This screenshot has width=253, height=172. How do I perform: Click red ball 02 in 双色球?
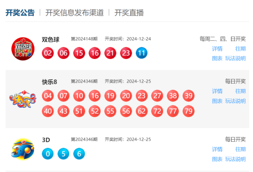click(x=48, y=53)
